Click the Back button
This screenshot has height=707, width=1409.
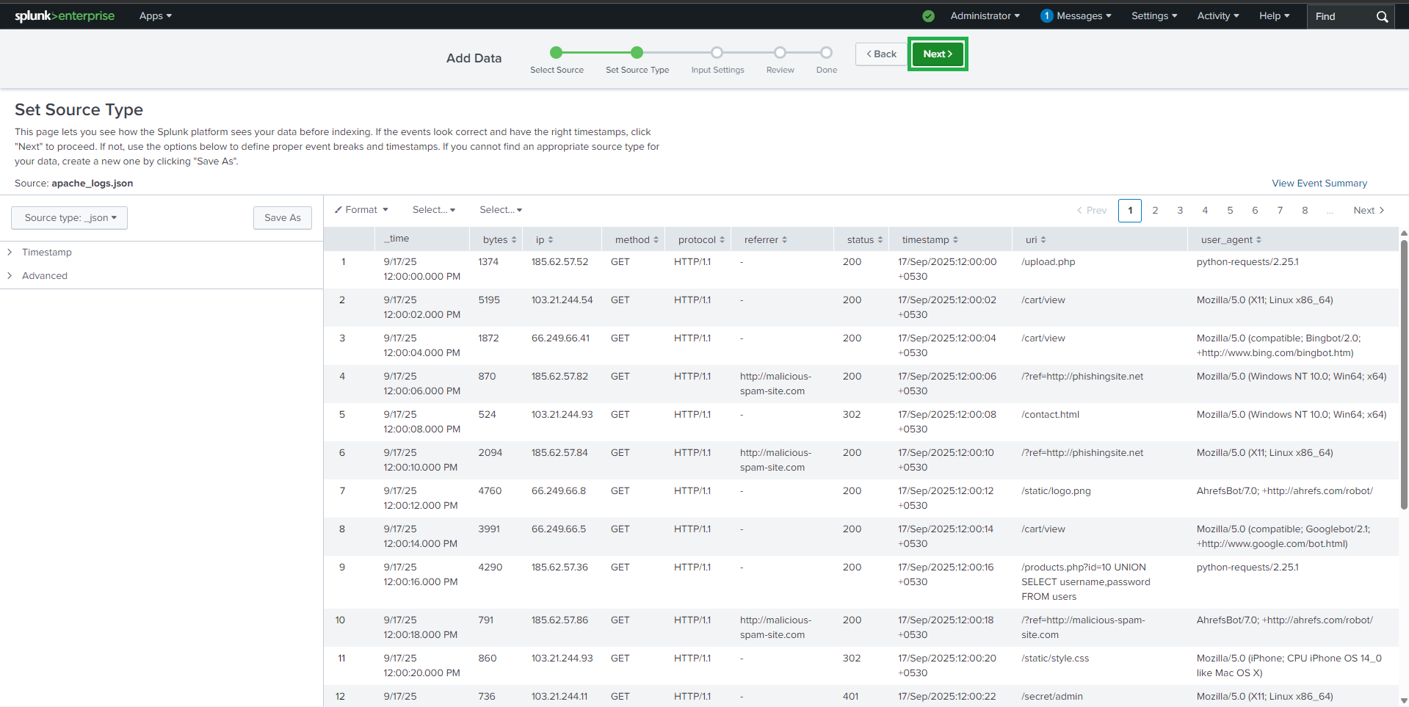[x=881, y=54]
